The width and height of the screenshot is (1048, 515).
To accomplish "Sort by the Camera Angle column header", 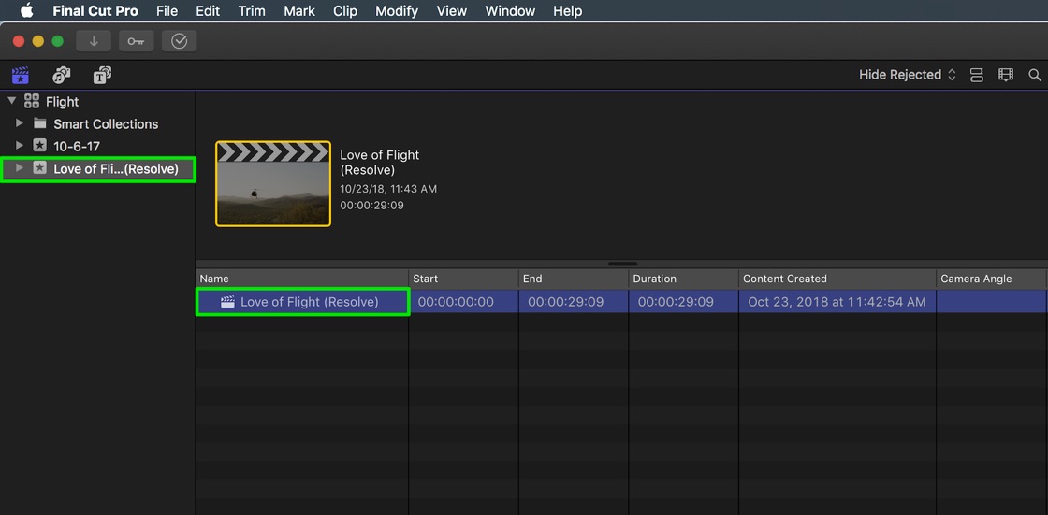I will coord(992,279).
